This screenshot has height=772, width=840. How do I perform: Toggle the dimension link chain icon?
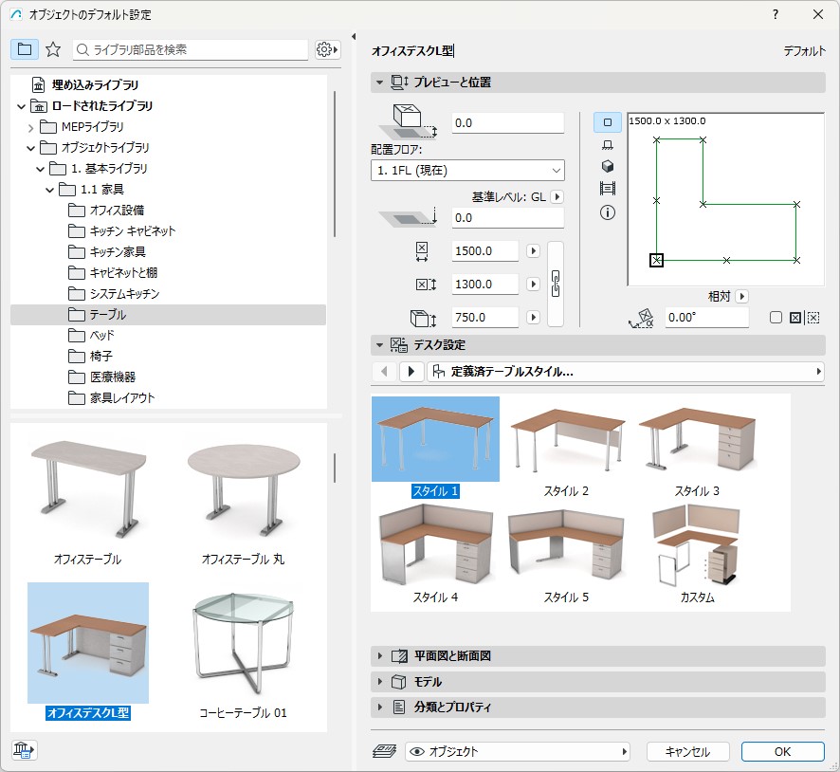coord(557,284)
